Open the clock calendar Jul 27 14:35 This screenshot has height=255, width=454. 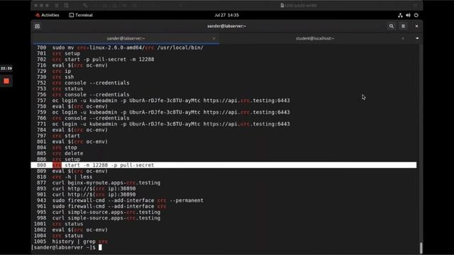(227, 16)
